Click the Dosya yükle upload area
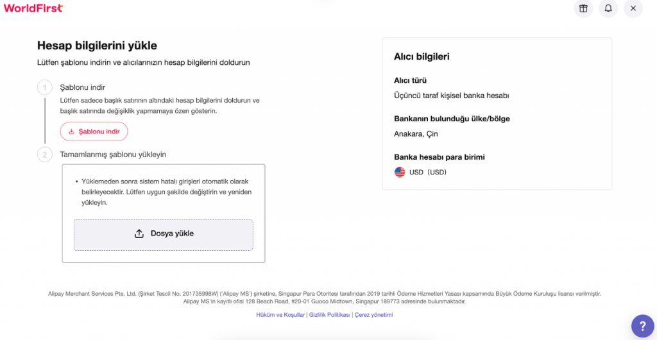The width and height of the screenshot is (657, 340). (164, 235)
